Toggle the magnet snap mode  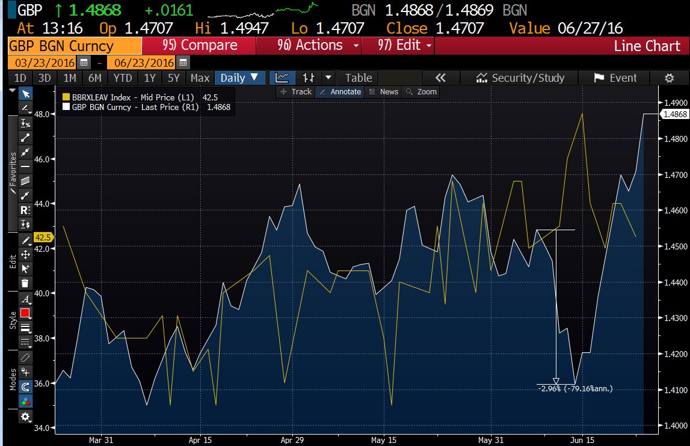(x=25, y=386)
